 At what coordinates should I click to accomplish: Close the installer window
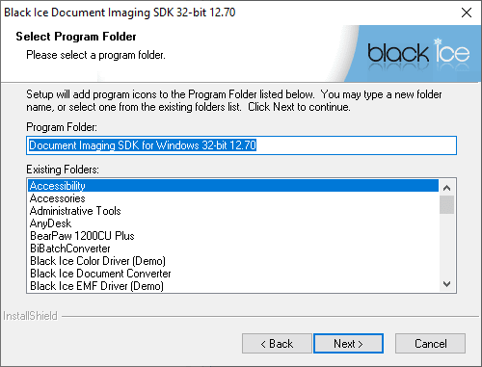coord(467,13)
